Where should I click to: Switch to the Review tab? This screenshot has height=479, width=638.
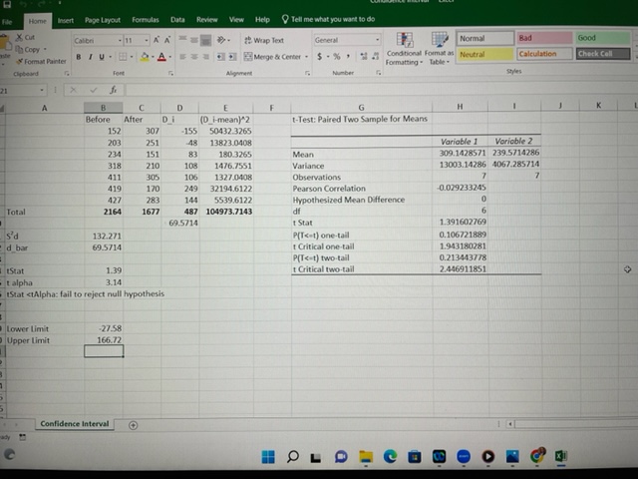coord(207,20)
